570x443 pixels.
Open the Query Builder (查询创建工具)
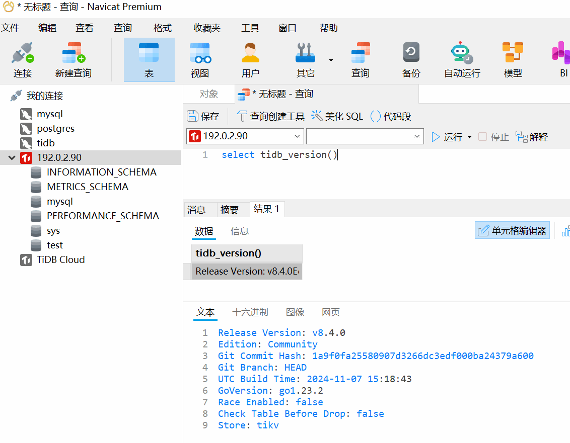pyautogui.click(x=270, y=116)
